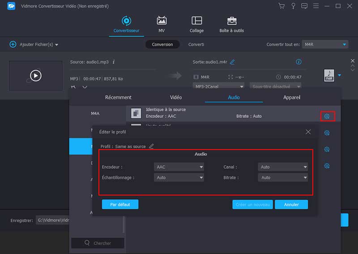Viewport: 358px width, 254px height.
Task: Play the audio1 thumbnail preview
Action: [36, 75]
